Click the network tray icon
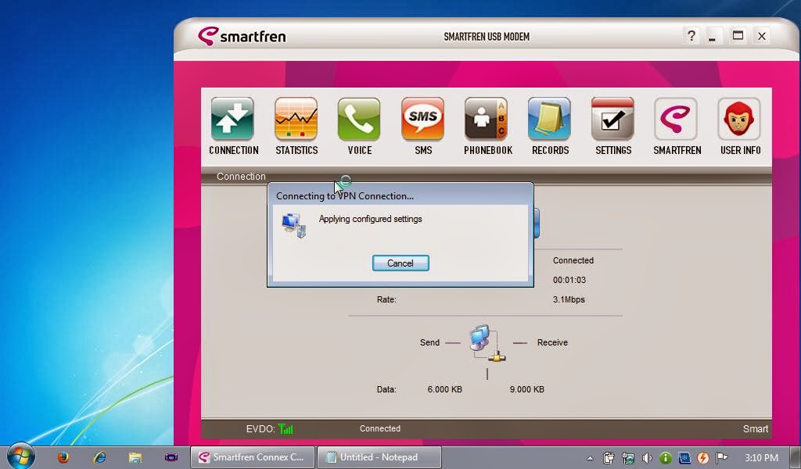The height and width of the screenshot is (469, 801). click(x=628, y=458)
